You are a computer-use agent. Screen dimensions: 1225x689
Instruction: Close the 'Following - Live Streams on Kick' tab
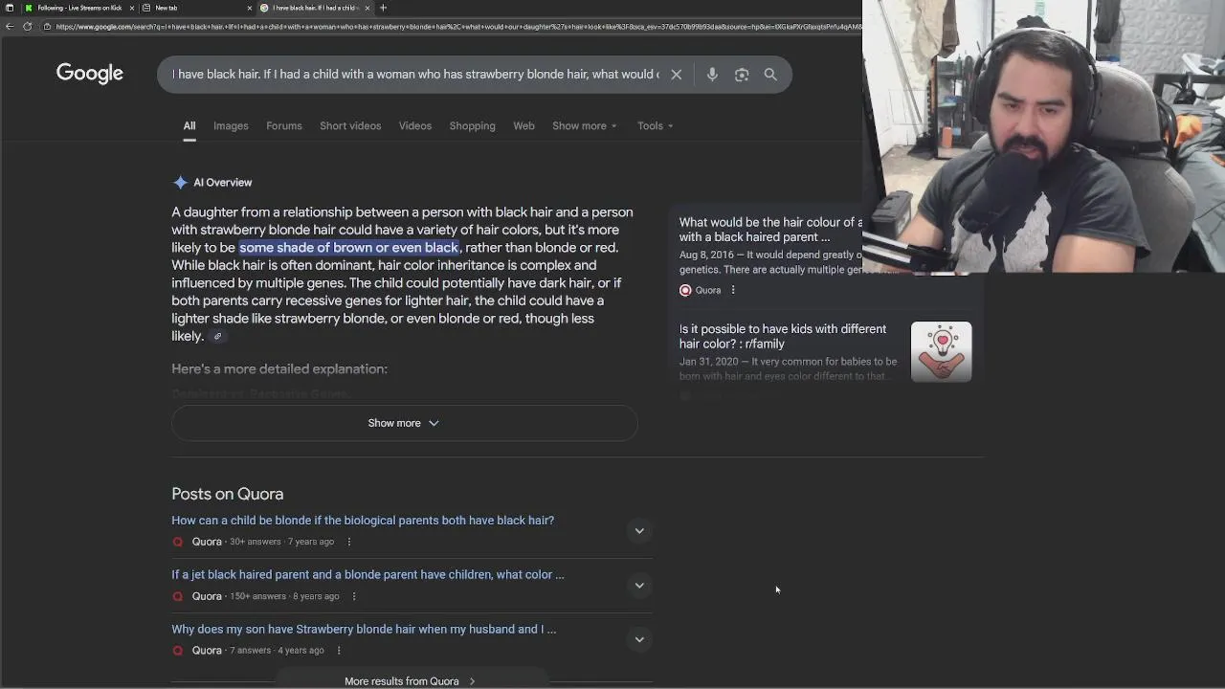click(x=131, y=8)
